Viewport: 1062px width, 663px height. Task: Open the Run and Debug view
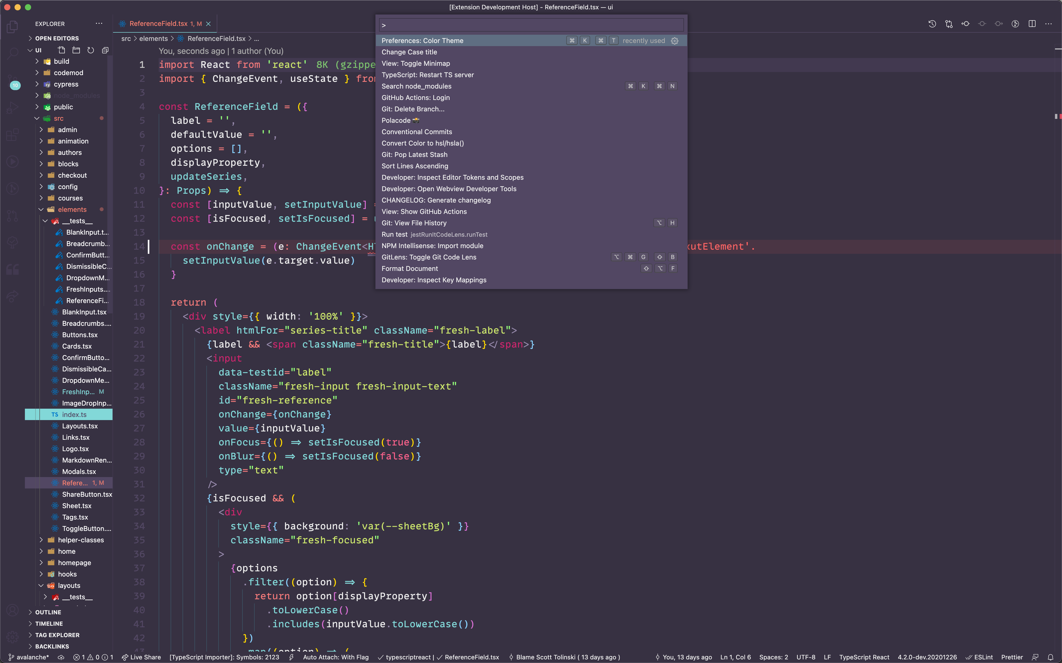point(13,108)
